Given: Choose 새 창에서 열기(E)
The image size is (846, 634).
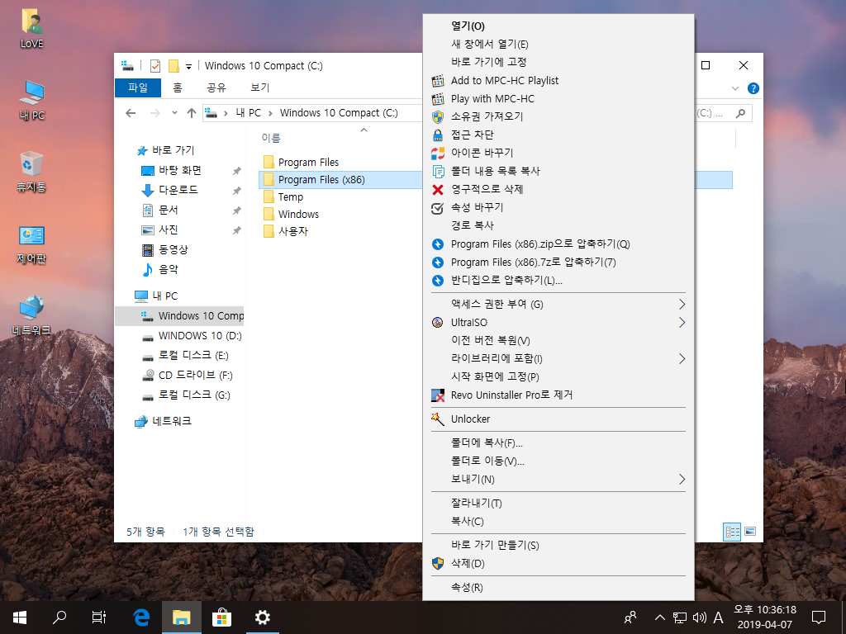Looking at the screenshot, I should 558,45.
